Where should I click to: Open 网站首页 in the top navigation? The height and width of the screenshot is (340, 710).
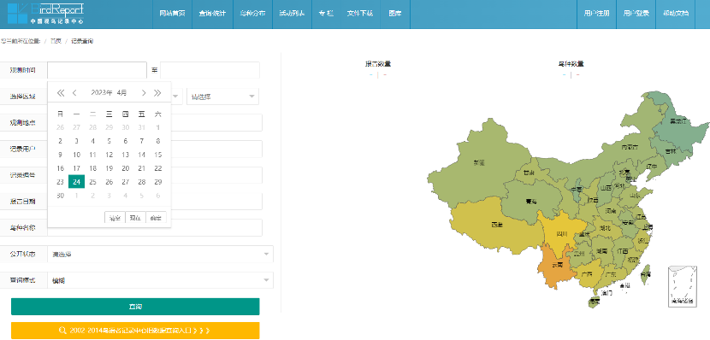tap(173, 14)
